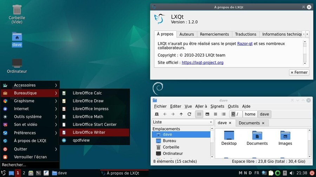The height and width of the screenshot is (177, 316).
Task: Click the show desktop icon in the panel
Action: [x=11, y=173]
